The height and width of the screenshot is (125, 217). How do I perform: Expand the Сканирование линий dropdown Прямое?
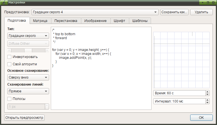(x=28, y=91)
